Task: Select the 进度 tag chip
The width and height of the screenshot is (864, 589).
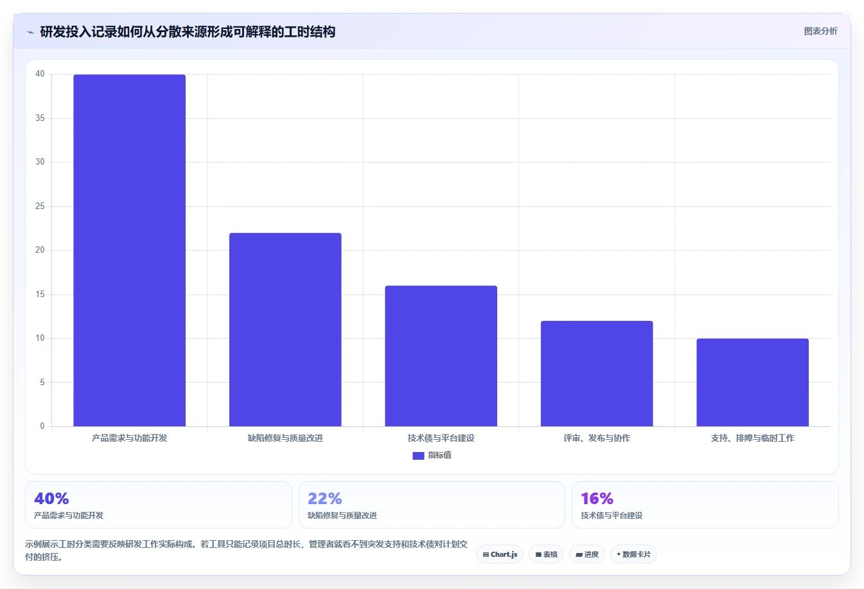Action: point(587,554)
